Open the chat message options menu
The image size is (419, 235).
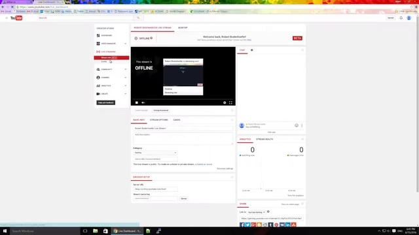pos(302,125)
